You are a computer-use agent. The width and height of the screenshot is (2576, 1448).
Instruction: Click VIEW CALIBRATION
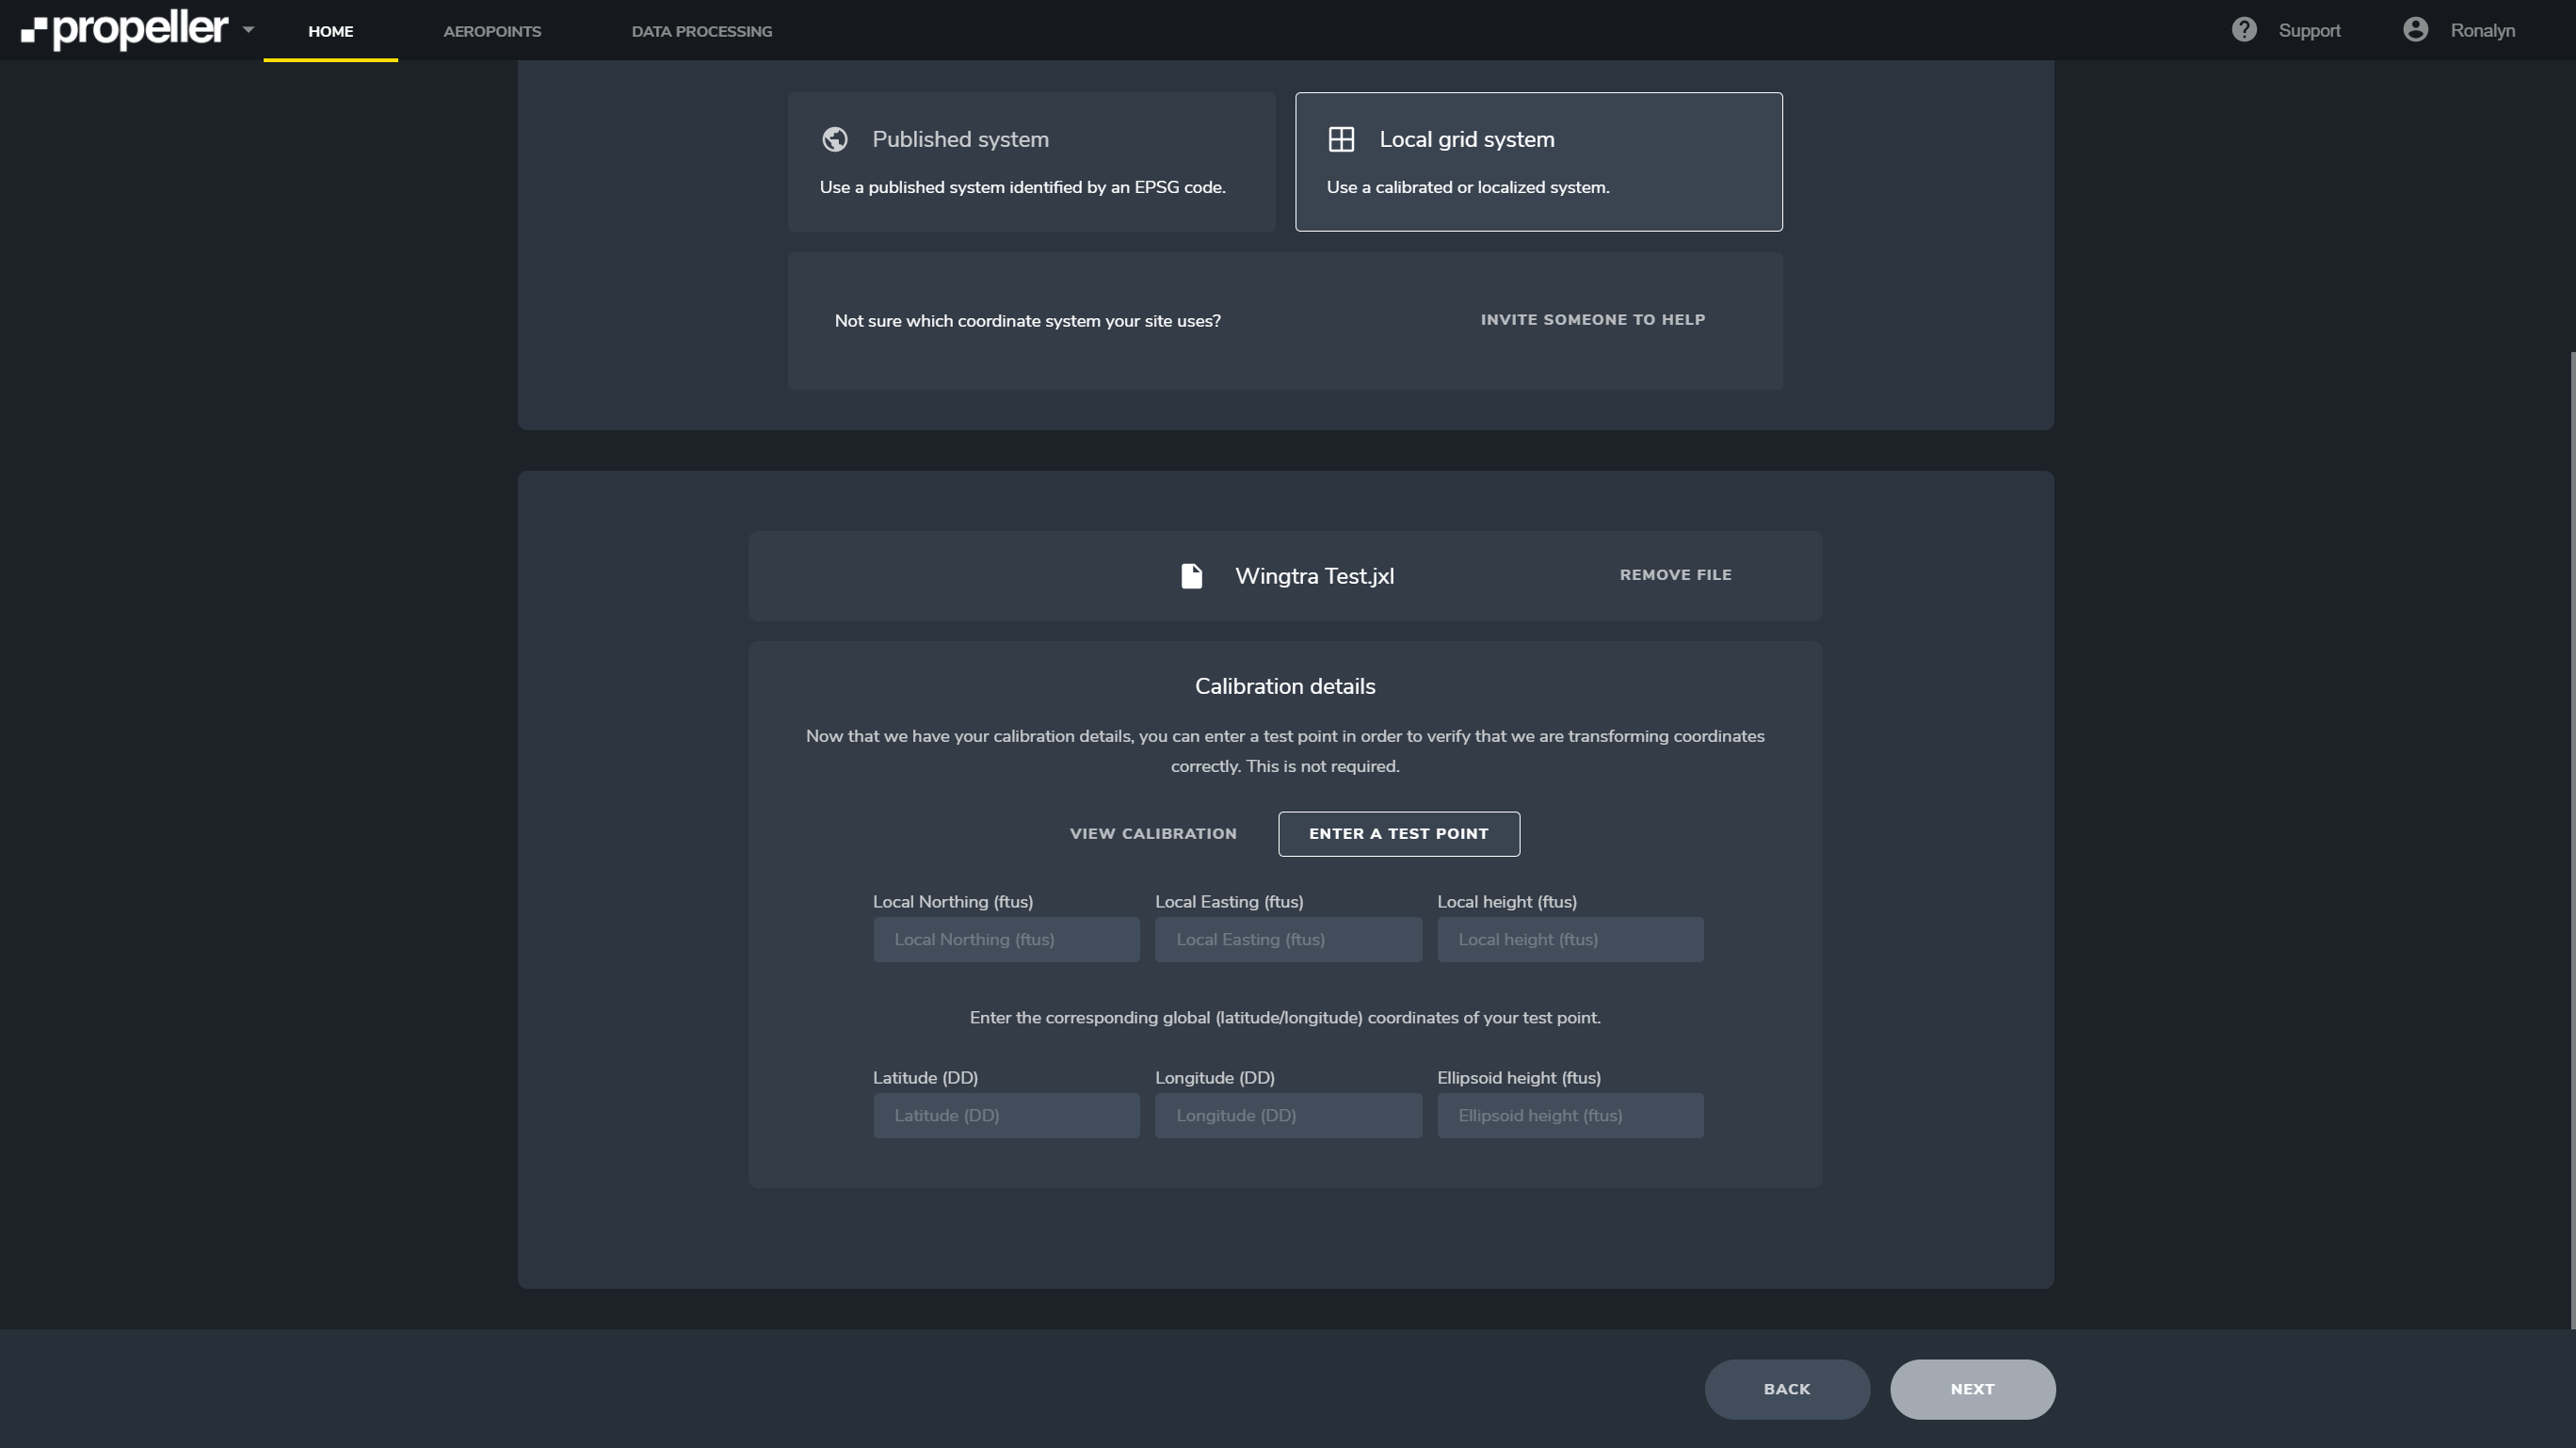pyautogui.click(x=1153, y=834)
